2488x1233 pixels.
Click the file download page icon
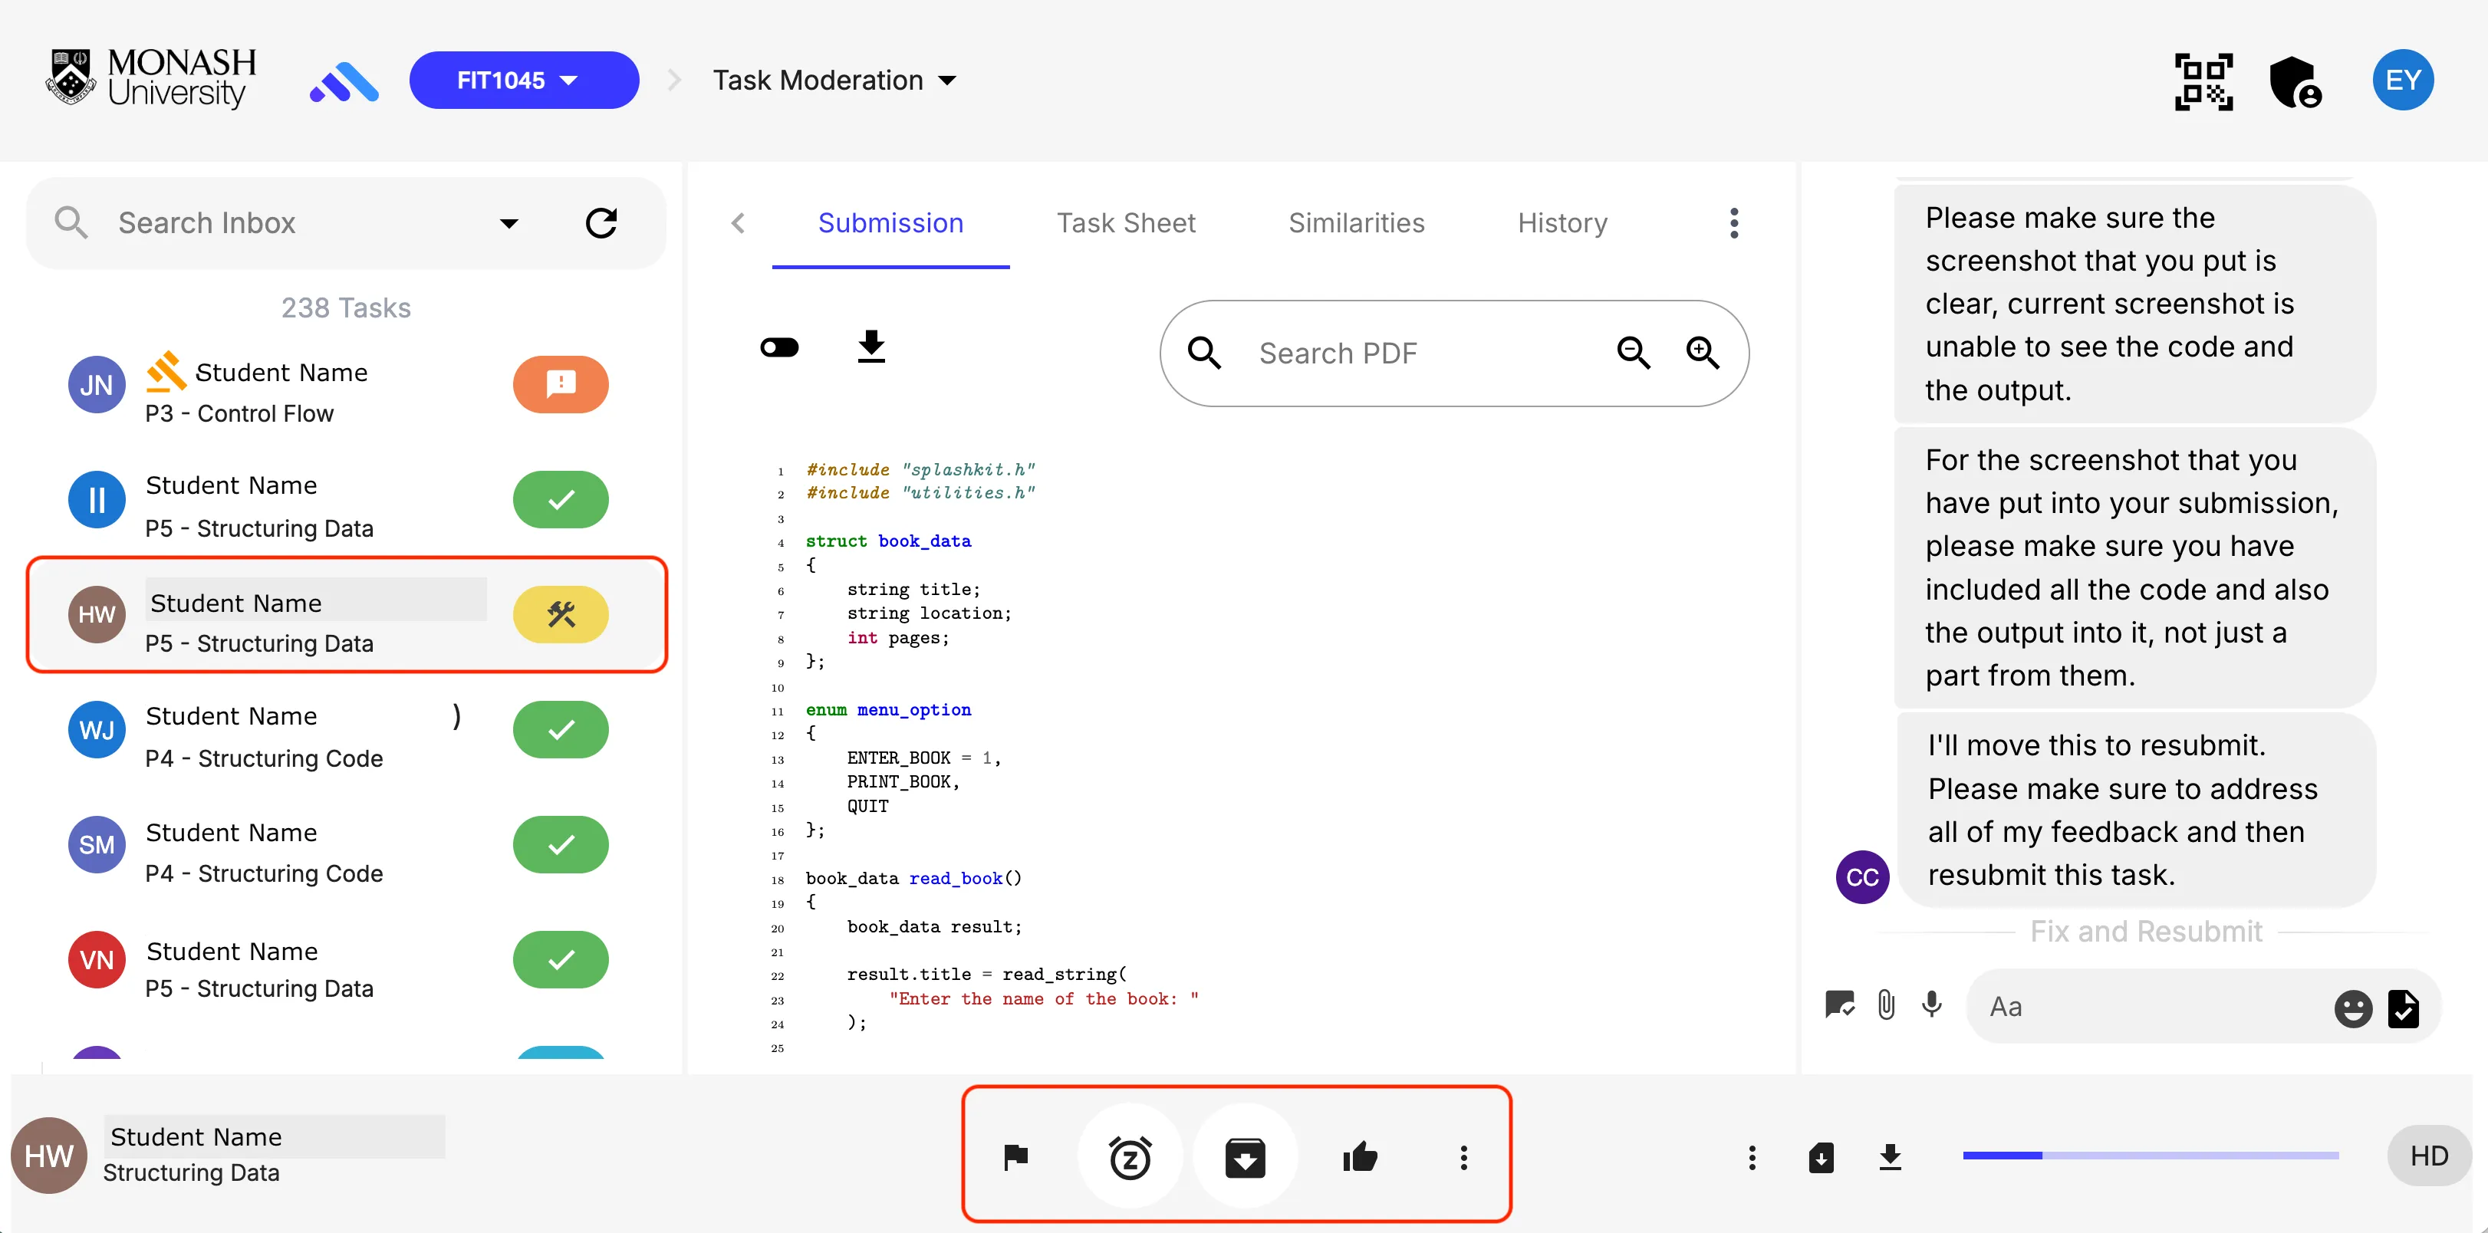coord(1821,1157)
